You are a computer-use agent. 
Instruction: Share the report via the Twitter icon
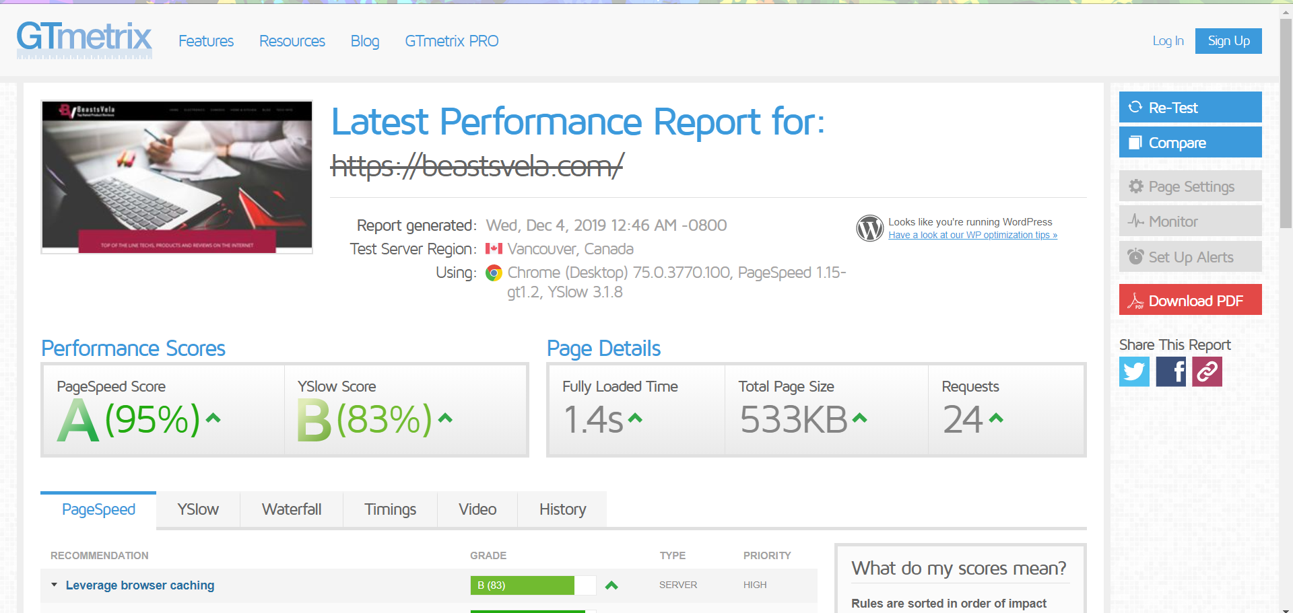(1134, 371)
